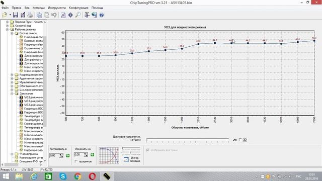Click the tree panel vertical scrollbar
Screen dimensions: 322x181
[x=45, y=81]
